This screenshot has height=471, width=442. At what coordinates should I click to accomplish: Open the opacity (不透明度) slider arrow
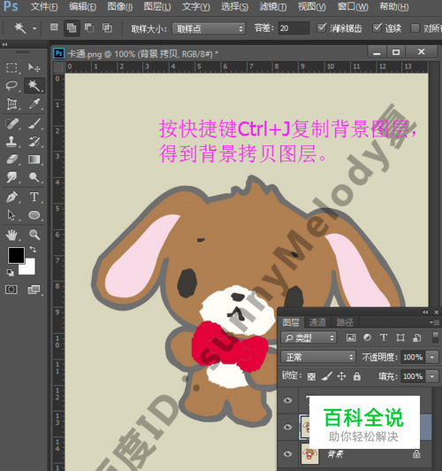coord(432,357)
